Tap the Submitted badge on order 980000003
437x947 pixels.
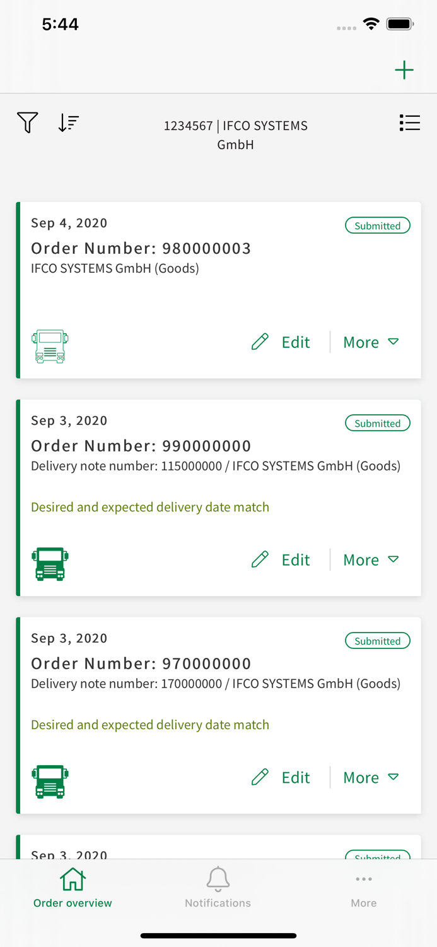point(377,225)
